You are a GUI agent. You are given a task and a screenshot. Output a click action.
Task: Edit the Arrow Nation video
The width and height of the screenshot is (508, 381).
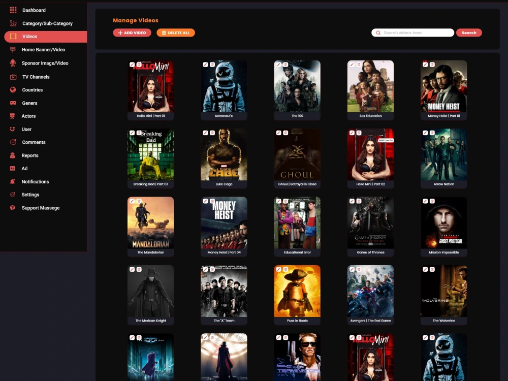tap(425, 133)
